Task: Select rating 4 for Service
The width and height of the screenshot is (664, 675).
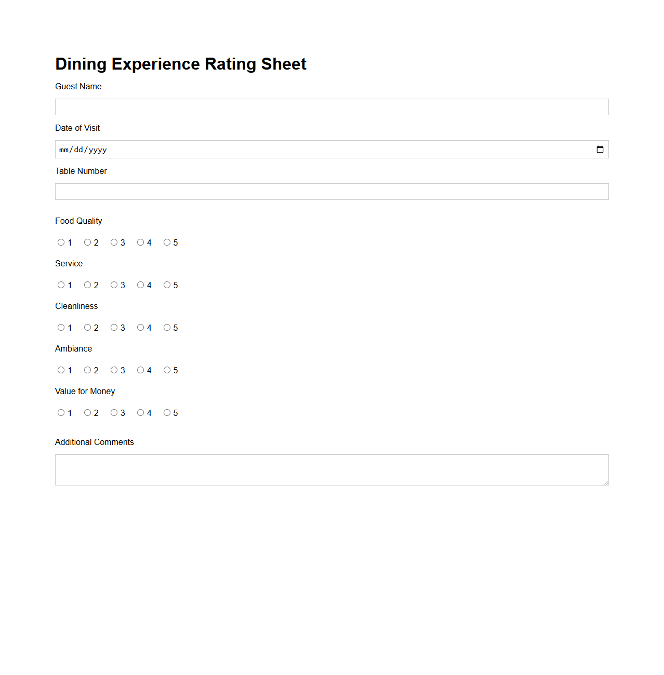Action: (x=140, y=285)
